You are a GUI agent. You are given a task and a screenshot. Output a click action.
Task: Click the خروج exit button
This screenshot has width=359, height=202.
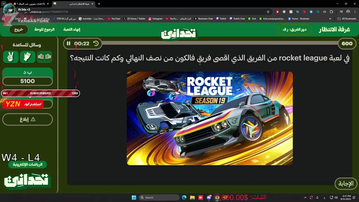click(19, 29)
